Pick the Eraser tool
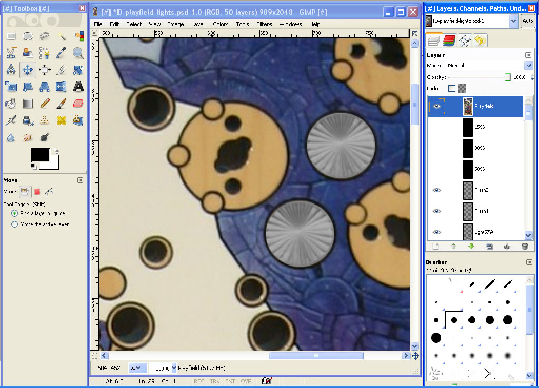The image size is (539, 388). (78, 103)
